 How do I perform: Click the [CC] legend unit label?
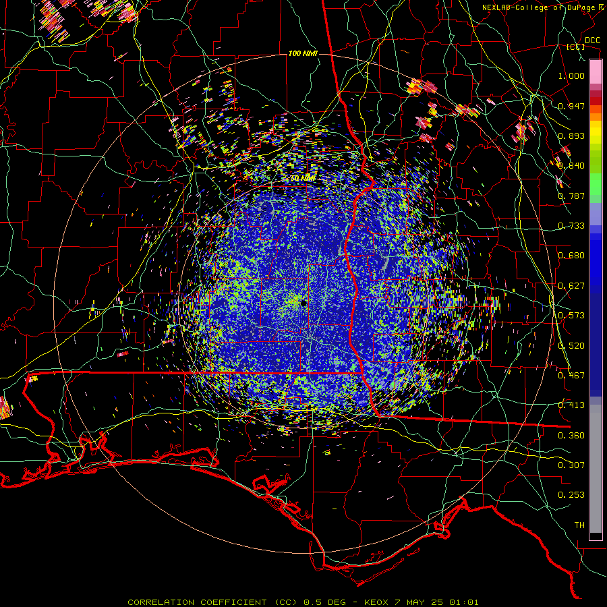(576, 47)
